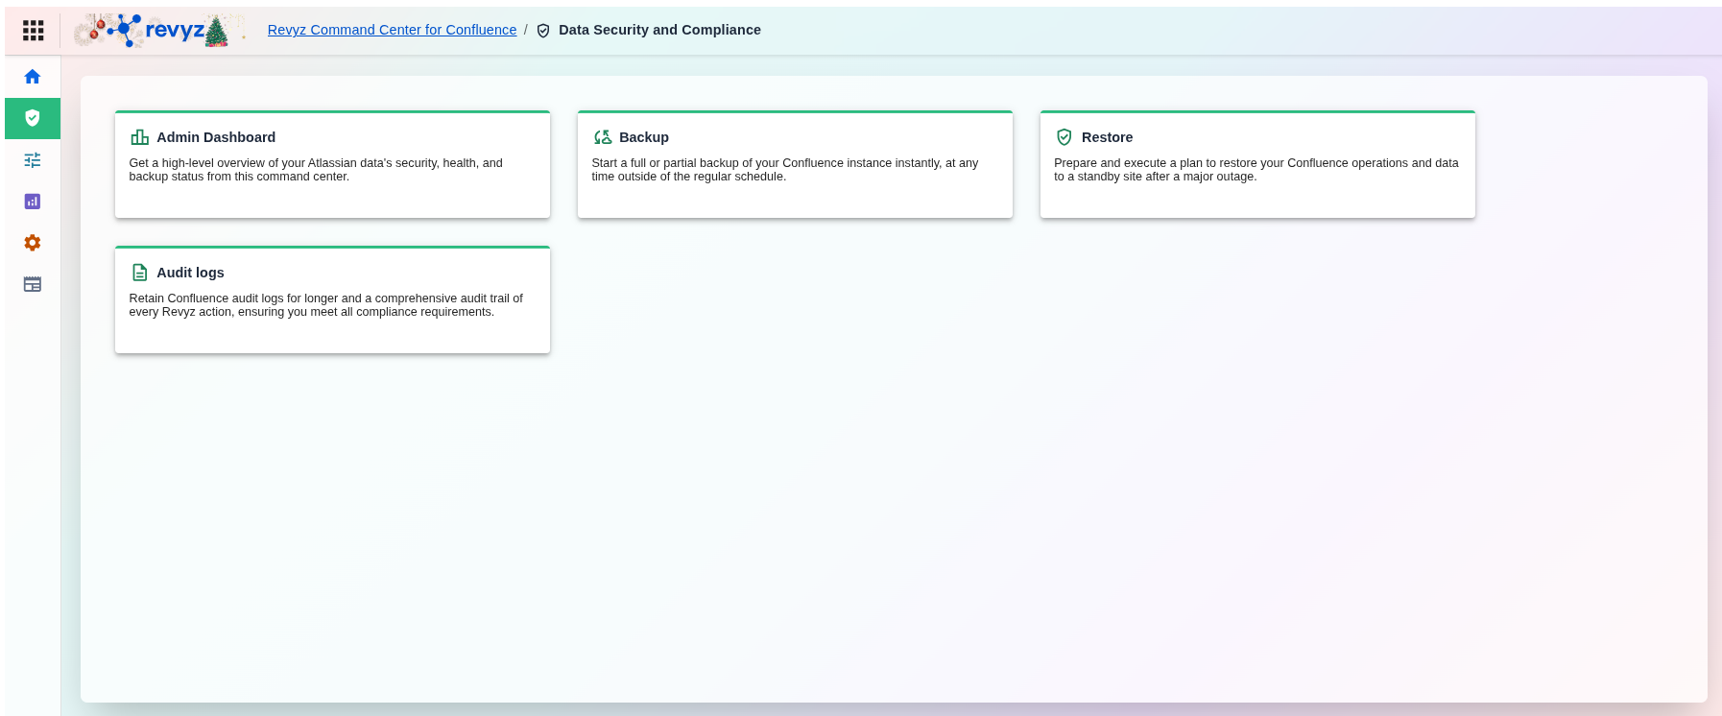Open the sliders configuration sidebar icon
1722x716 pixels.
[33, 160]
